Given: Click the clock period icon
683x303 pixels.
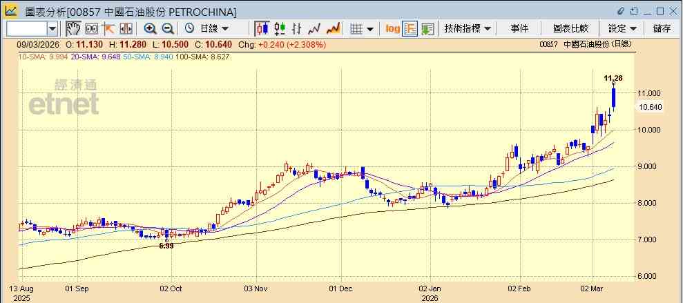Looking at the screenshot, I should pos(189,29).
